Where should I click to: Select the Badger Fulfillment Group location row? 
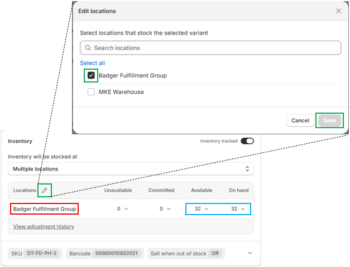point(45,209)
